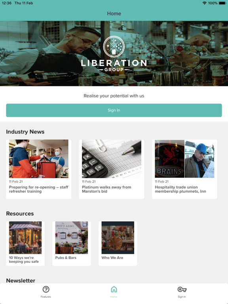228x304 pixels.
Task: Tap the Sign In key icon
Action: (182, 289)
